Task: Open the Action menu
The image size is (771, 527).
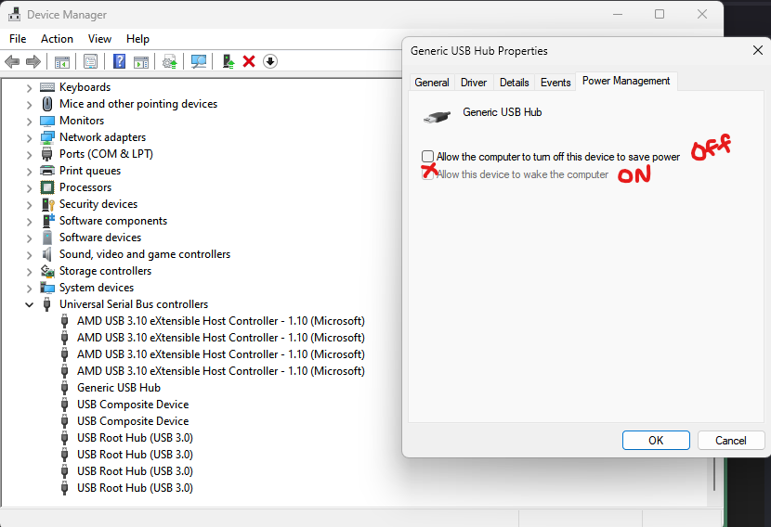Action: click(57, 39)
